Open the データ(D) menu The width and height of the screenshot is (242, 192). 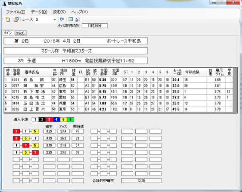[39, 12]
